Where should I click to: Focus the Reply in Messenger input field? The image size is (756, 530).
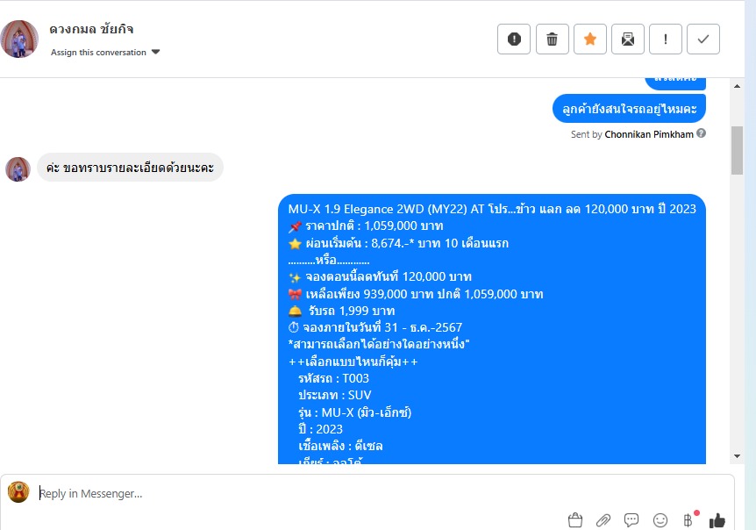point(367,493)
